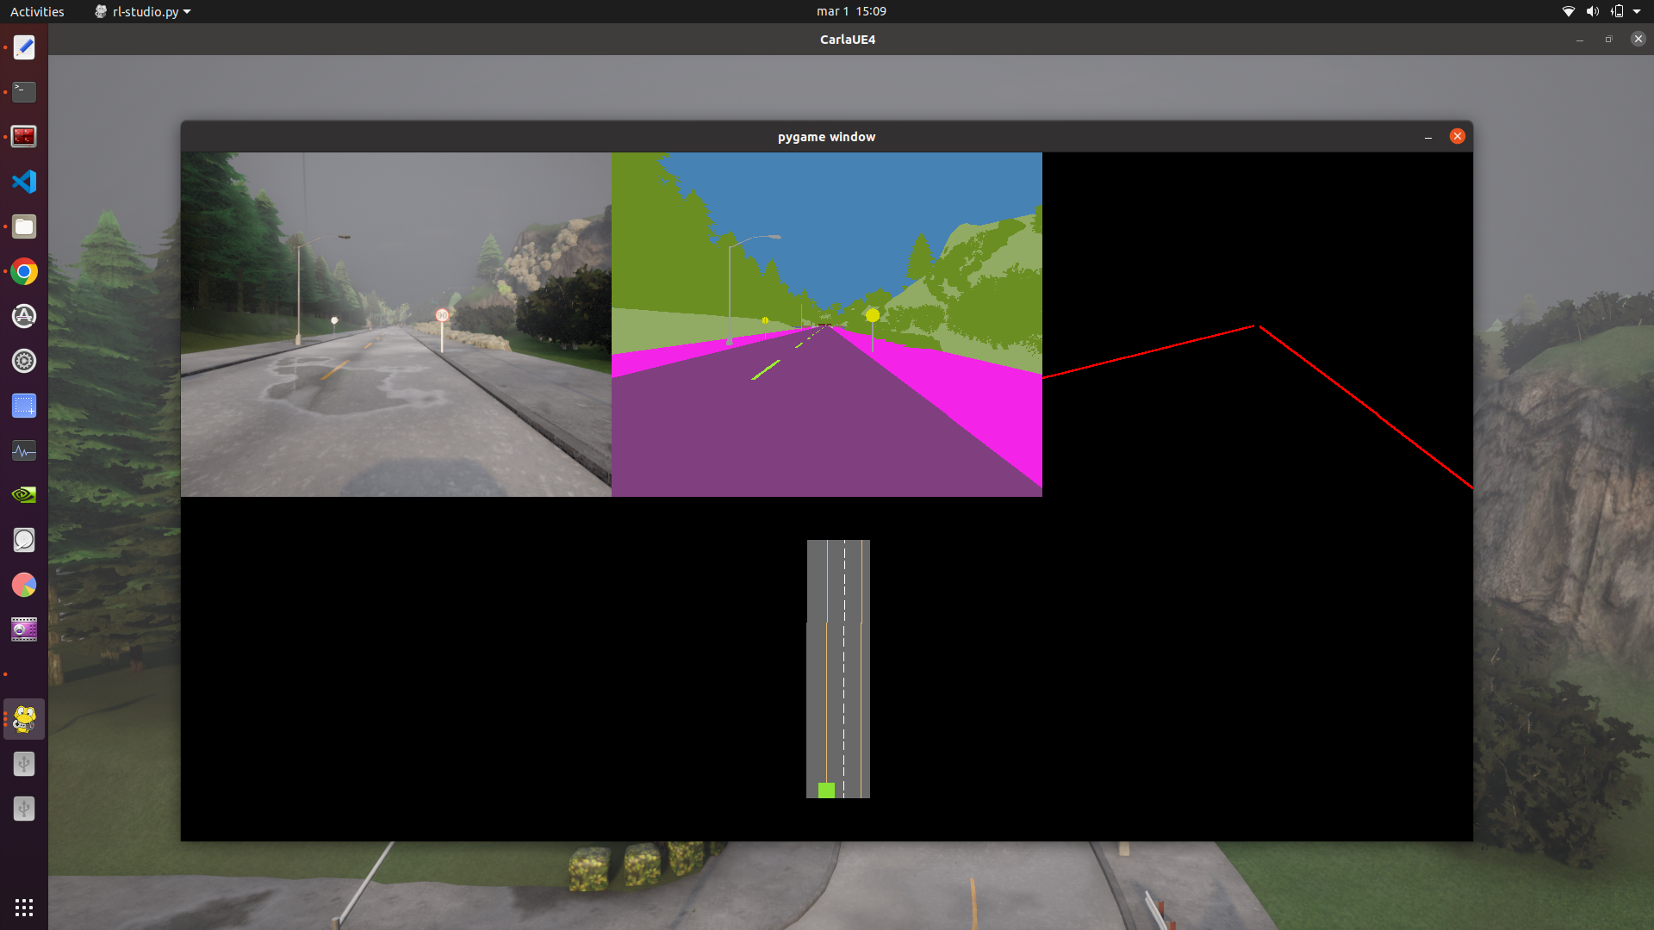Switch to Google Chrome in dock
1654x930 pixels.
[24, 272]
